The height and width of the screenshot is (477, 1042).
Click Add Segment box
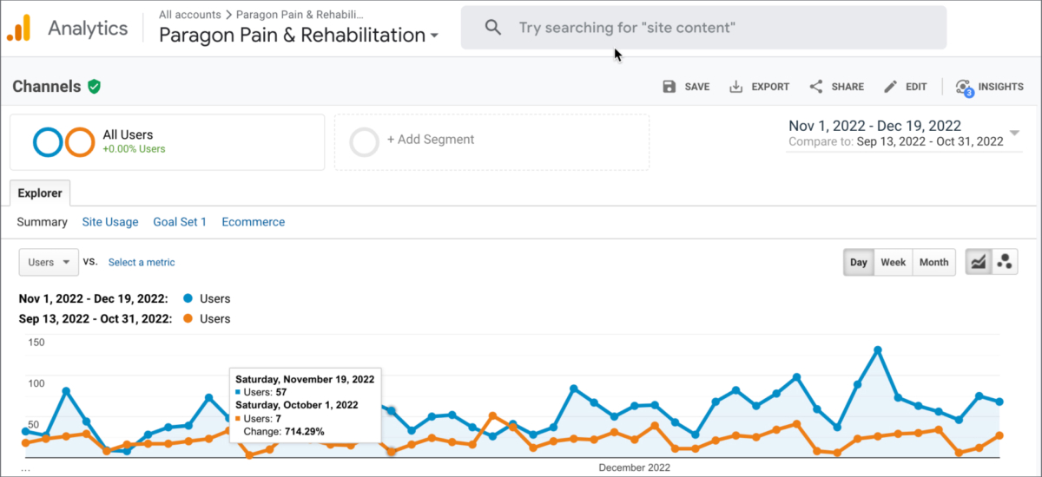coord(491,141)
